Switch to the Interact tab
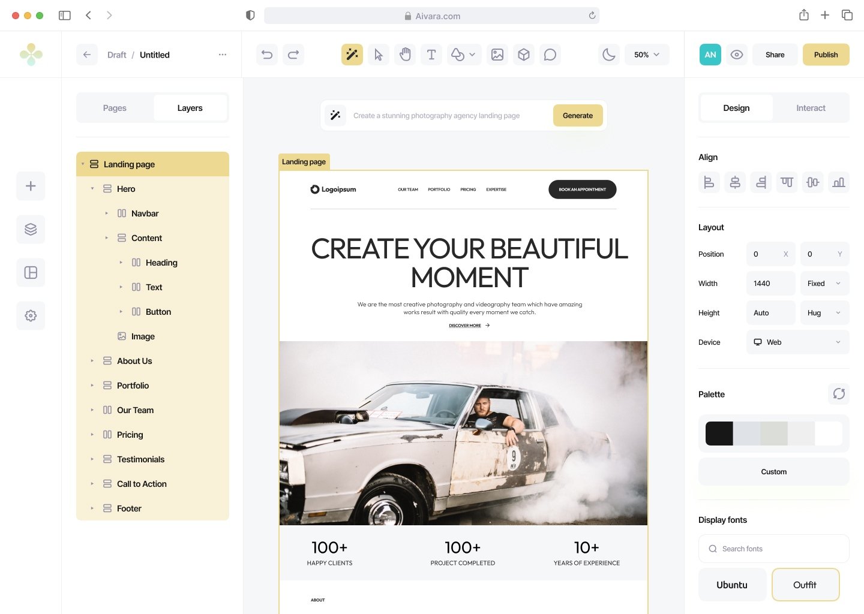This screenshot has width=864, height=614. tap(811, 108)
